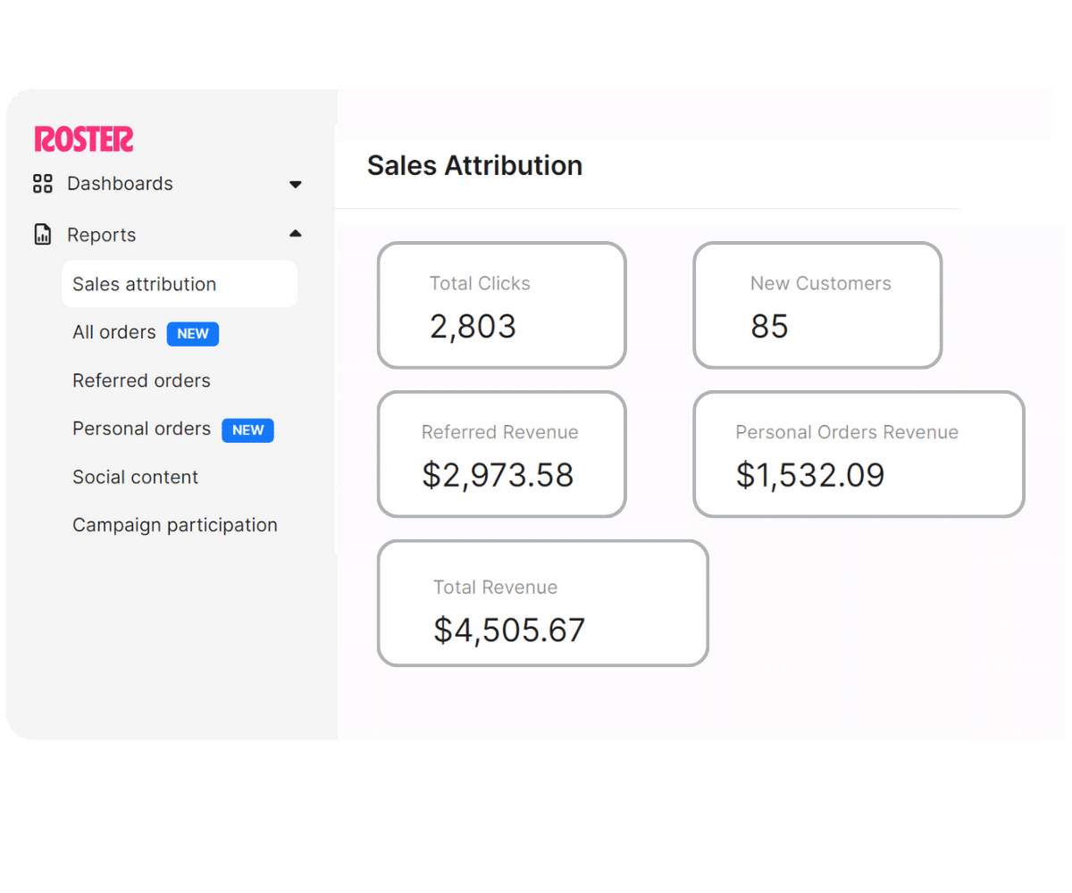Click the Referred Revenue card
Image resolution: width=1072 pixels, height=893 pixels.
(501, 454)
